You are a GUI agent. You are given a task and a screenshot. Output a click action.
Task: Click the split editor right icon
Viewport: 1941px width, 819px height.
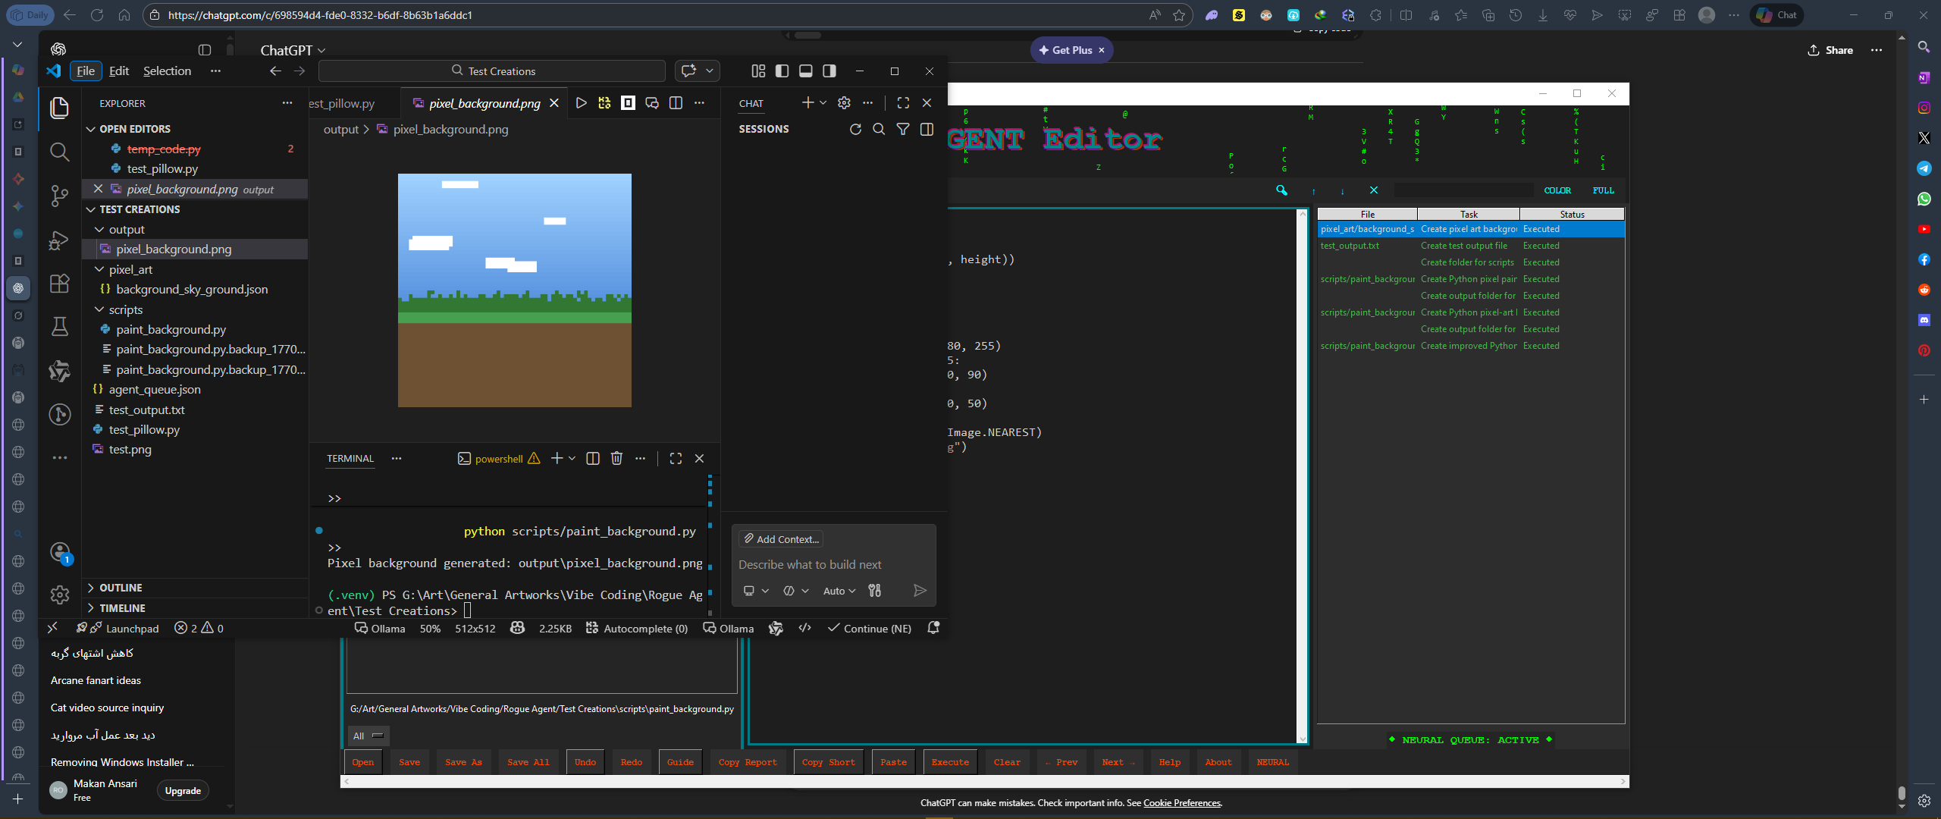676,103
